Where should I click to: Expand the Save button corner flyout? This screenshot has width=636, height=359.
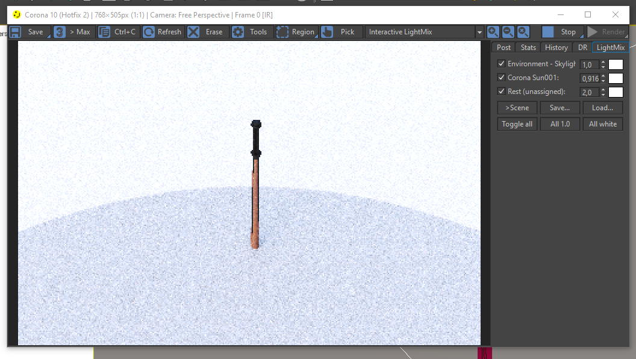48,36
